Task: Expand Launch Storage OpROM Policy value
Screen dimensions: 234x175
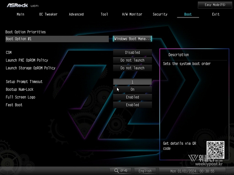Action: click(x=133, y=68)
